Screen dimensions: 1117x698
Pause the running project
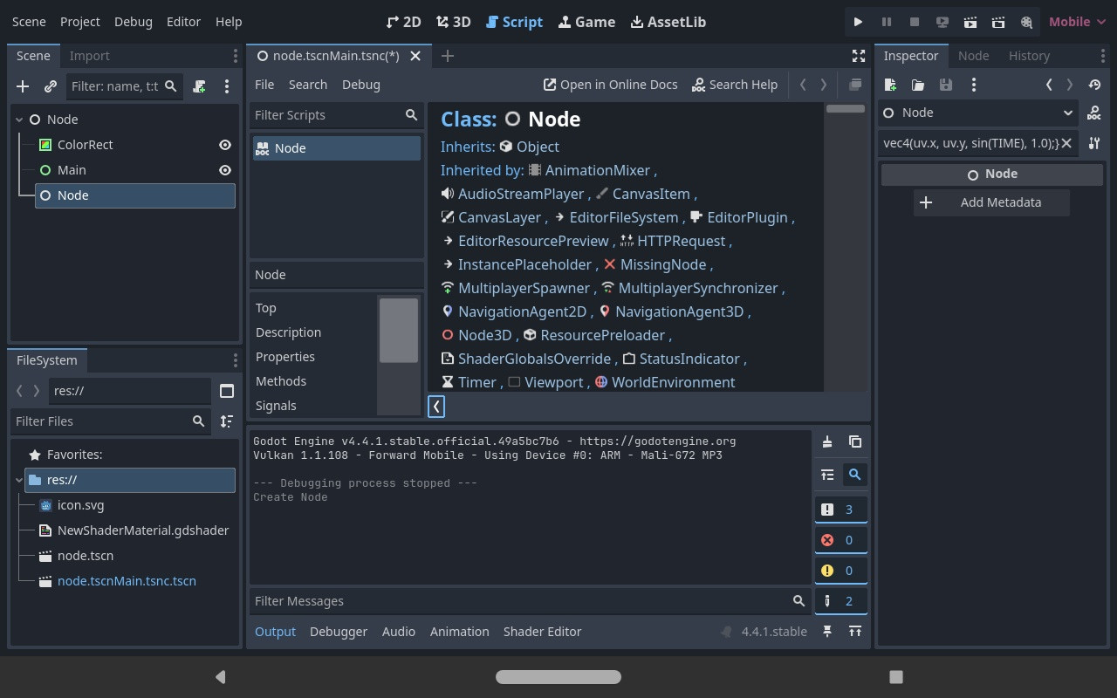click(x=887, y=22)
